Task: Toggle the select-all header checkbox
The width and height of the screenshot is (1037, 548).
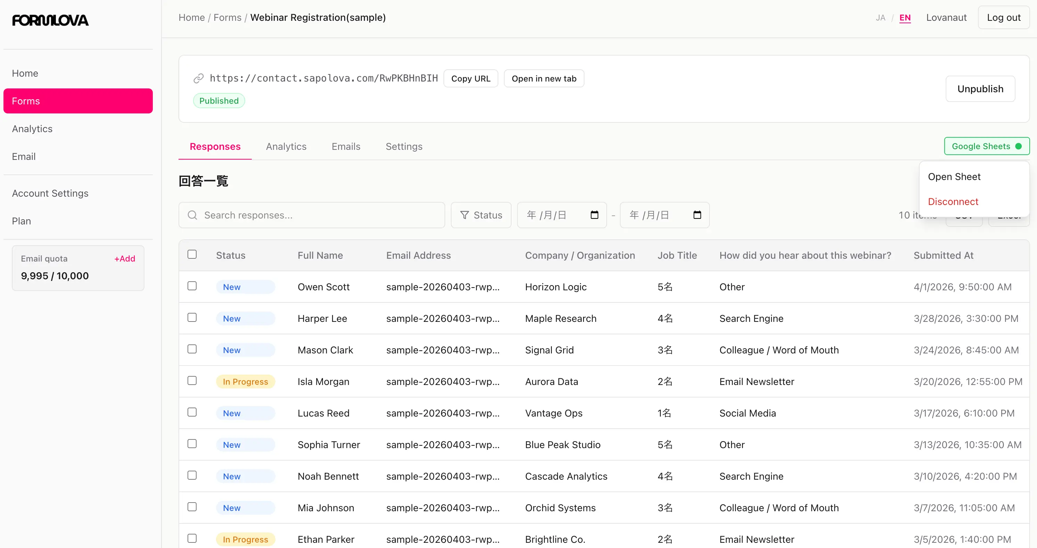Action: 192,255
